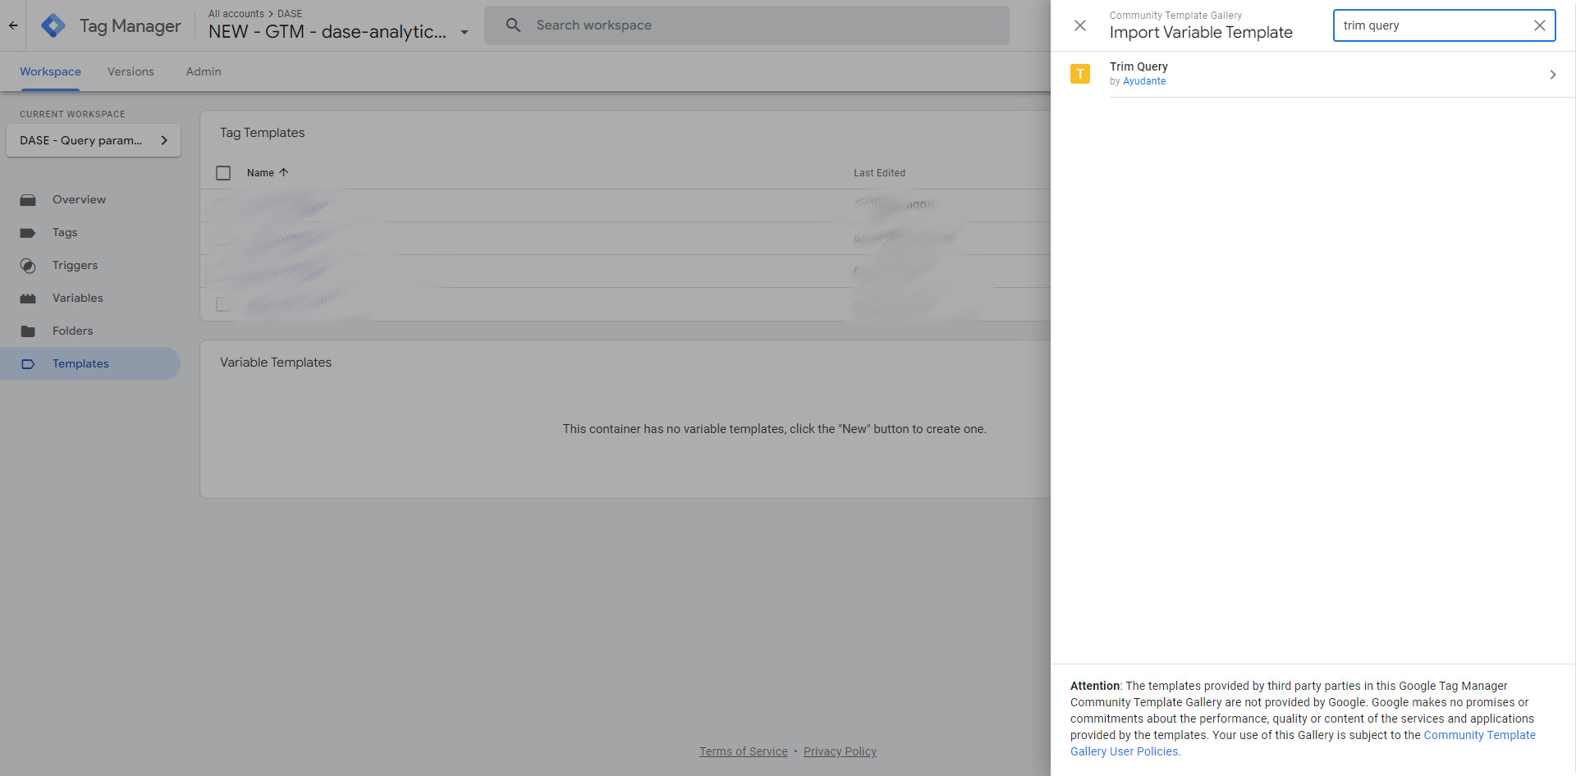This screenshot has width=1576, height=776.
Task: Open the Terms of Service link
Action: (x=744, y=751)
